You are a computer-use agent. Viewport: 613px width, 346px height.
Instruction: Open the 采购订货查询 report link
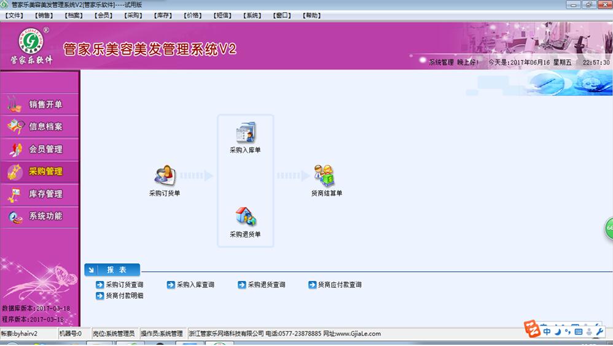pos(120,285)
